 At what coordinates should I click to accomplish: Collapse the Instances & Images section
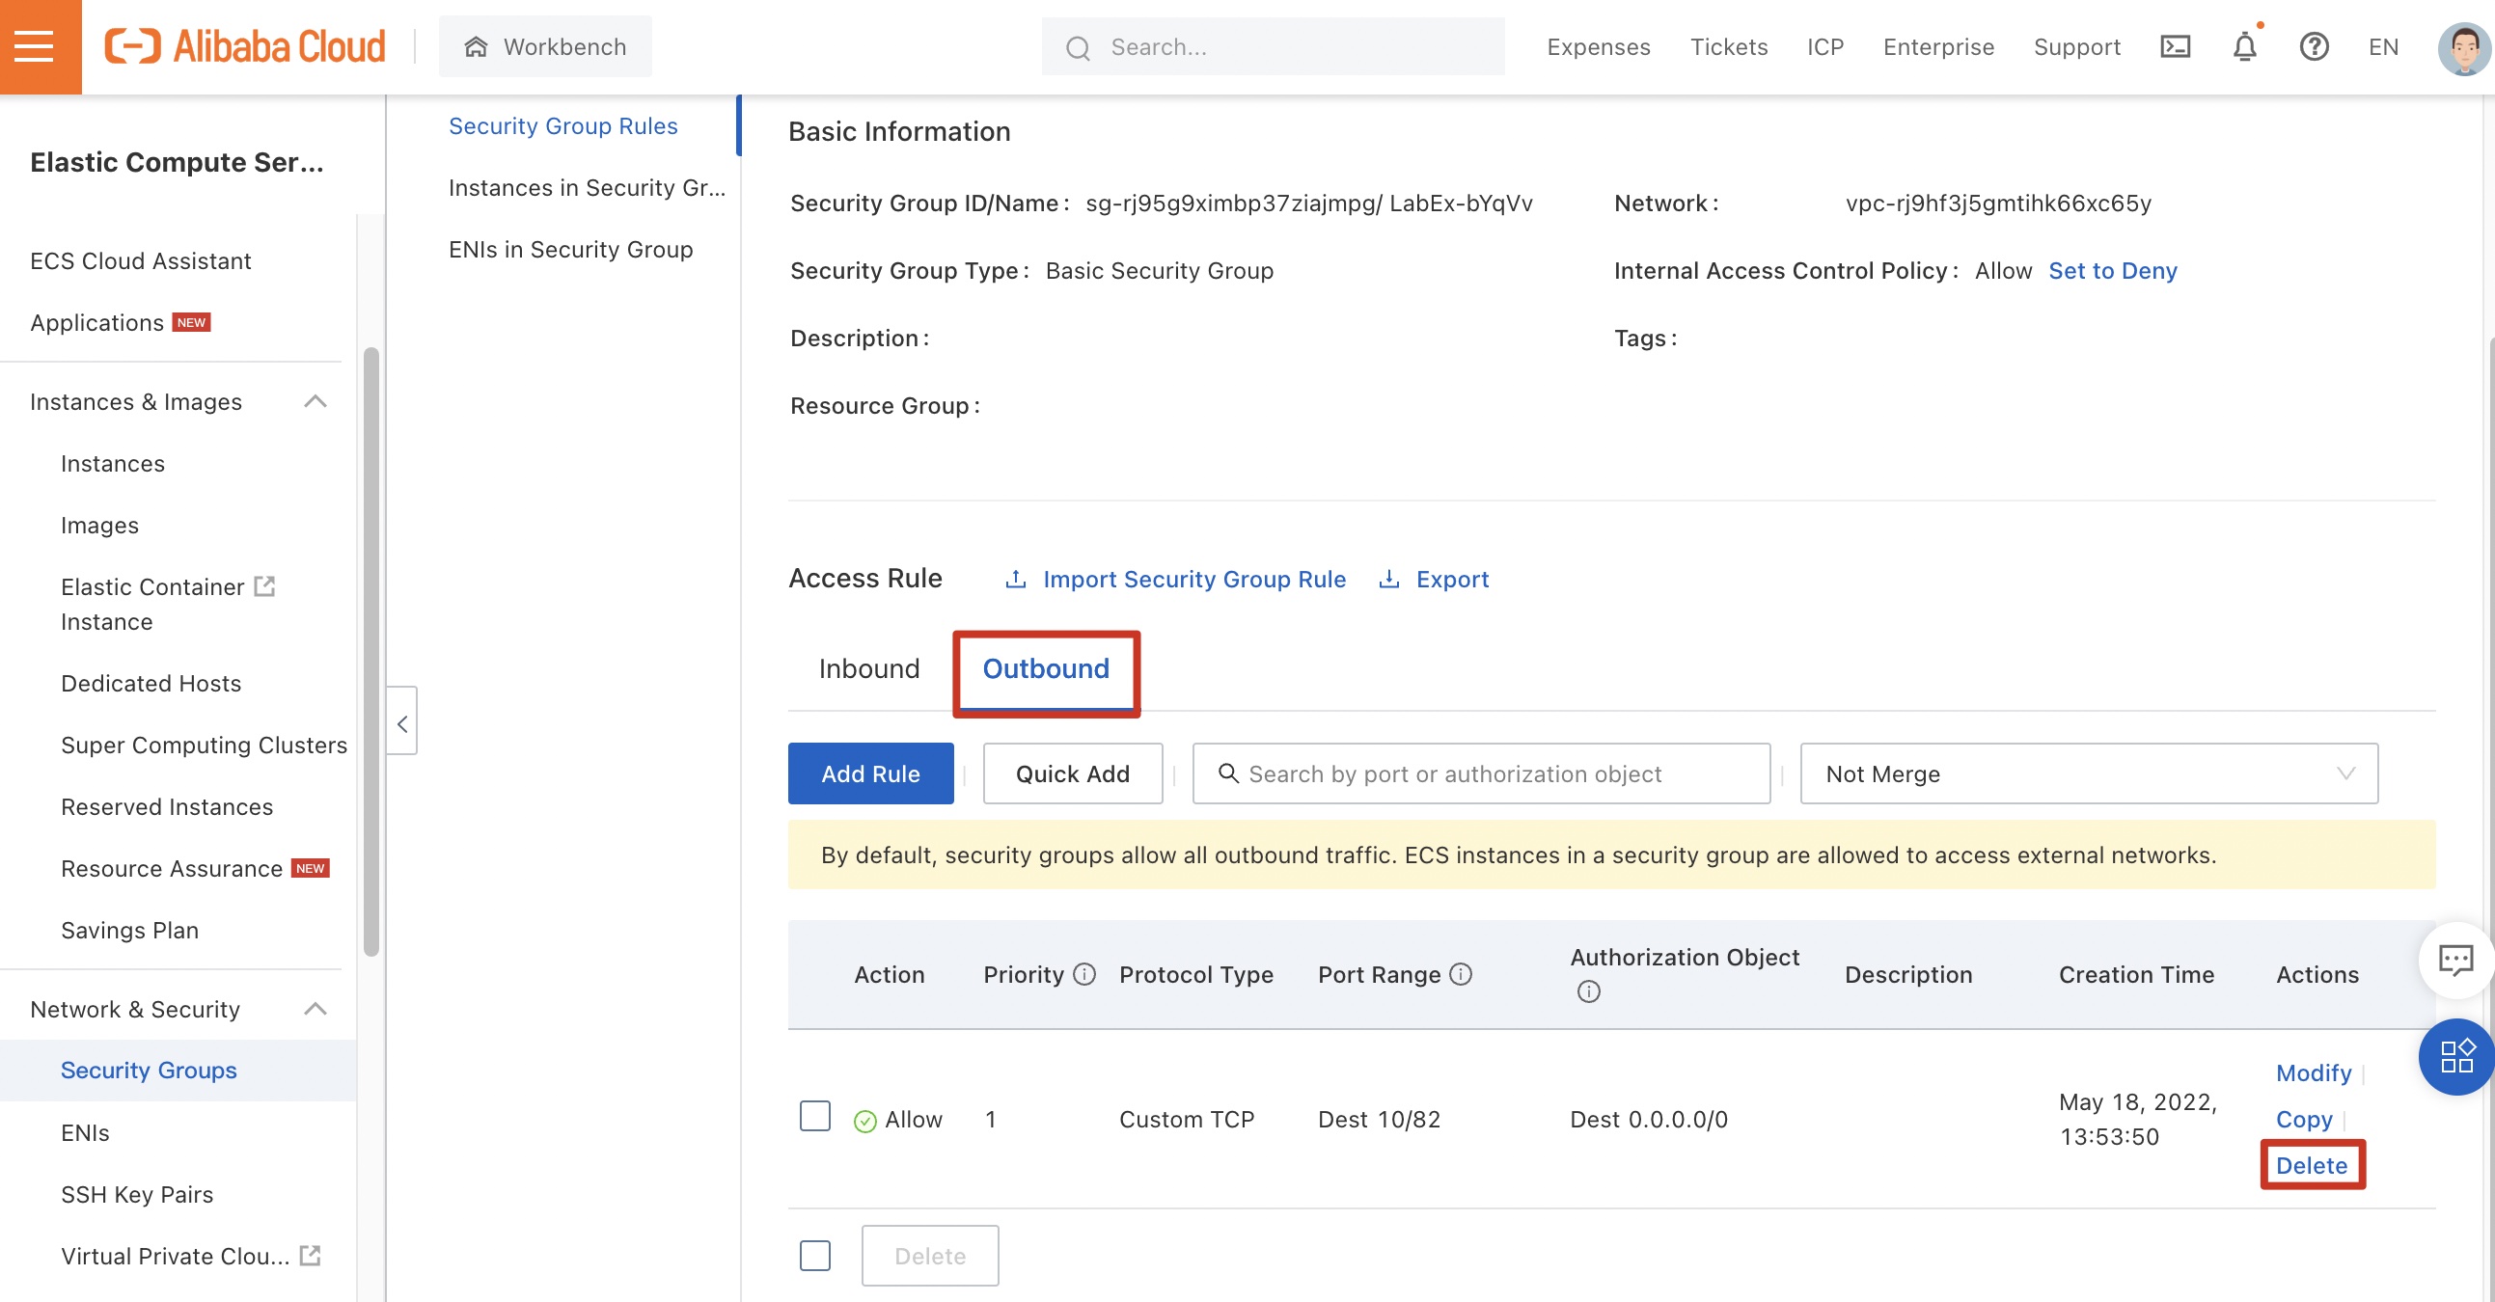(315, 402)
